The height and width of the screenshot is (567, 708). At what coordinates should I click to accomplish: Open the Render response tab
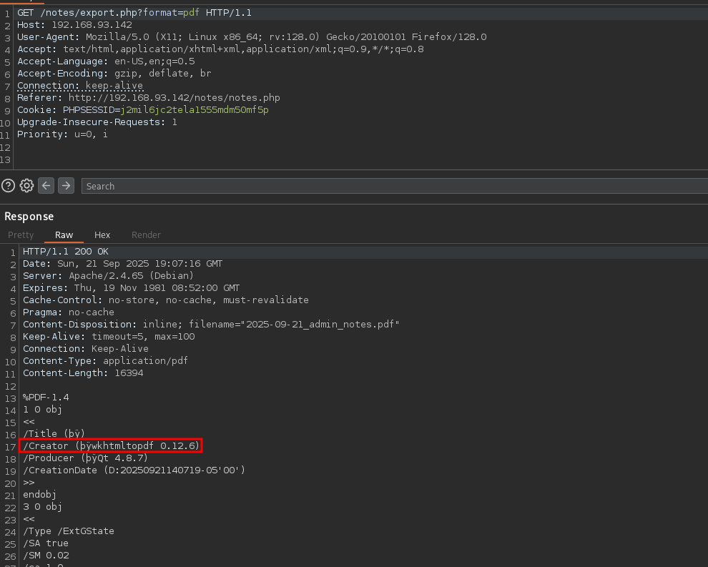(146, 235)
